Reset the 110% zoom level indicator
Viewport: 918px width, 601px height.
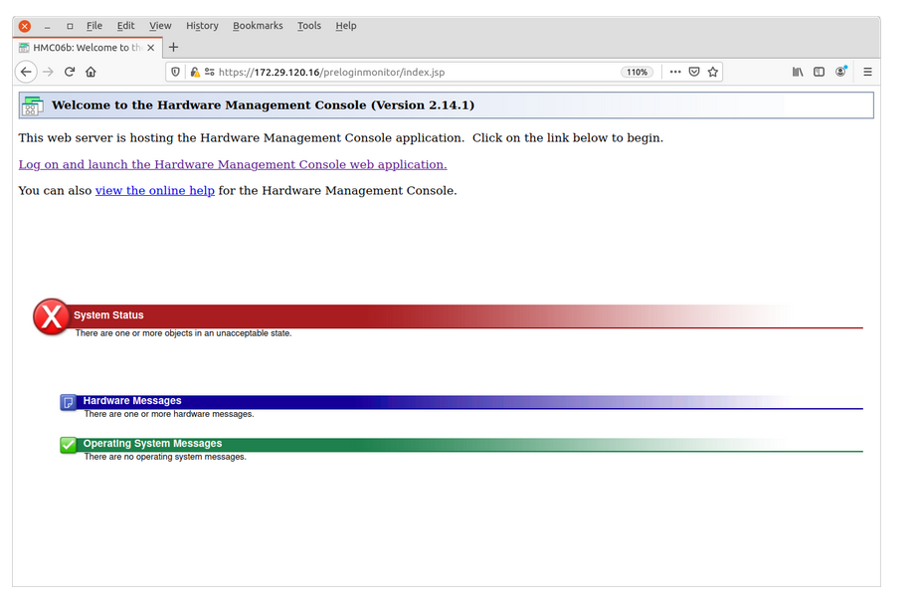[x=637, y=72]
